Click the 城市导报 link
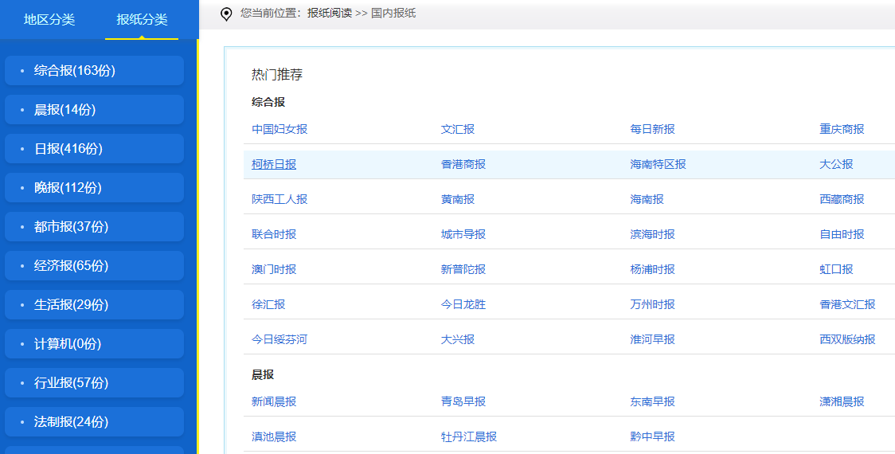Viewport: 895px width, 454px height. (x=463, y=234)
